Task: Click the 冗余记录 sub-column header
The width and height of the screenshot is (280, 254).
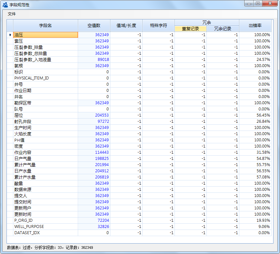Action: point(223,29)
